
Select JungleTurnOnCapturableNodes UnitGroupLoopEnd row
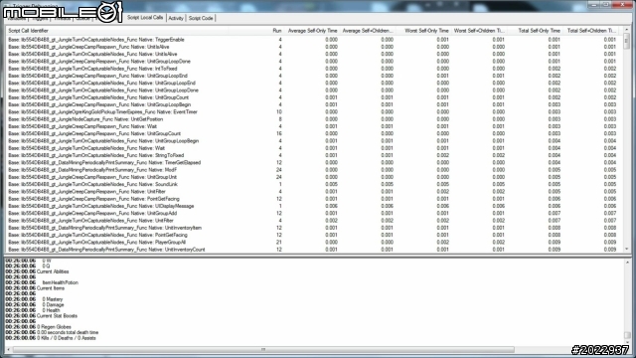coord(312,83)
